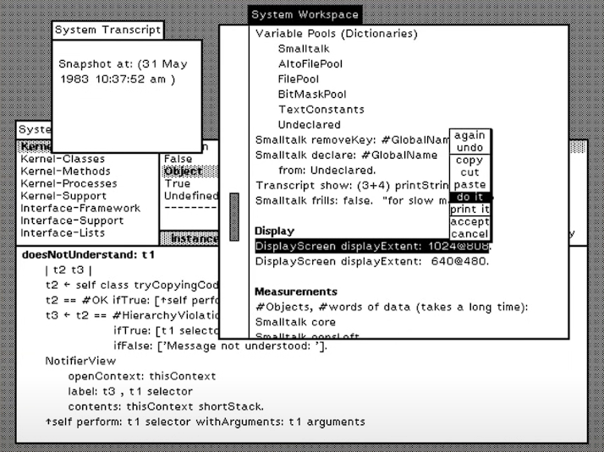This screenshot has height=452, width=604.
Task: Select class False in the class list
Action: click(x=178, y=159)
